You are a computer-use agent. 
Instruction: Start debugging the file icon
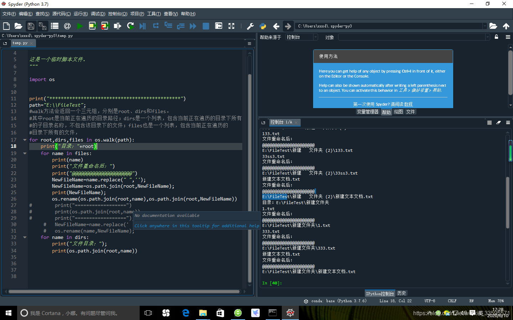click(x=142, y=26)
